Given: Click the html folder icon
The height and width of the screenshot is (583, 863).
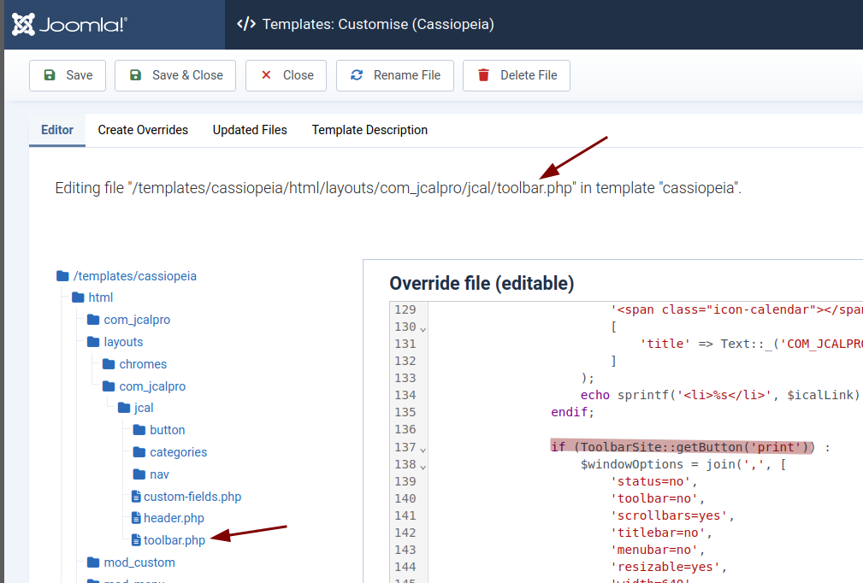Looking at the screenshot, I should tap(78, 297).
